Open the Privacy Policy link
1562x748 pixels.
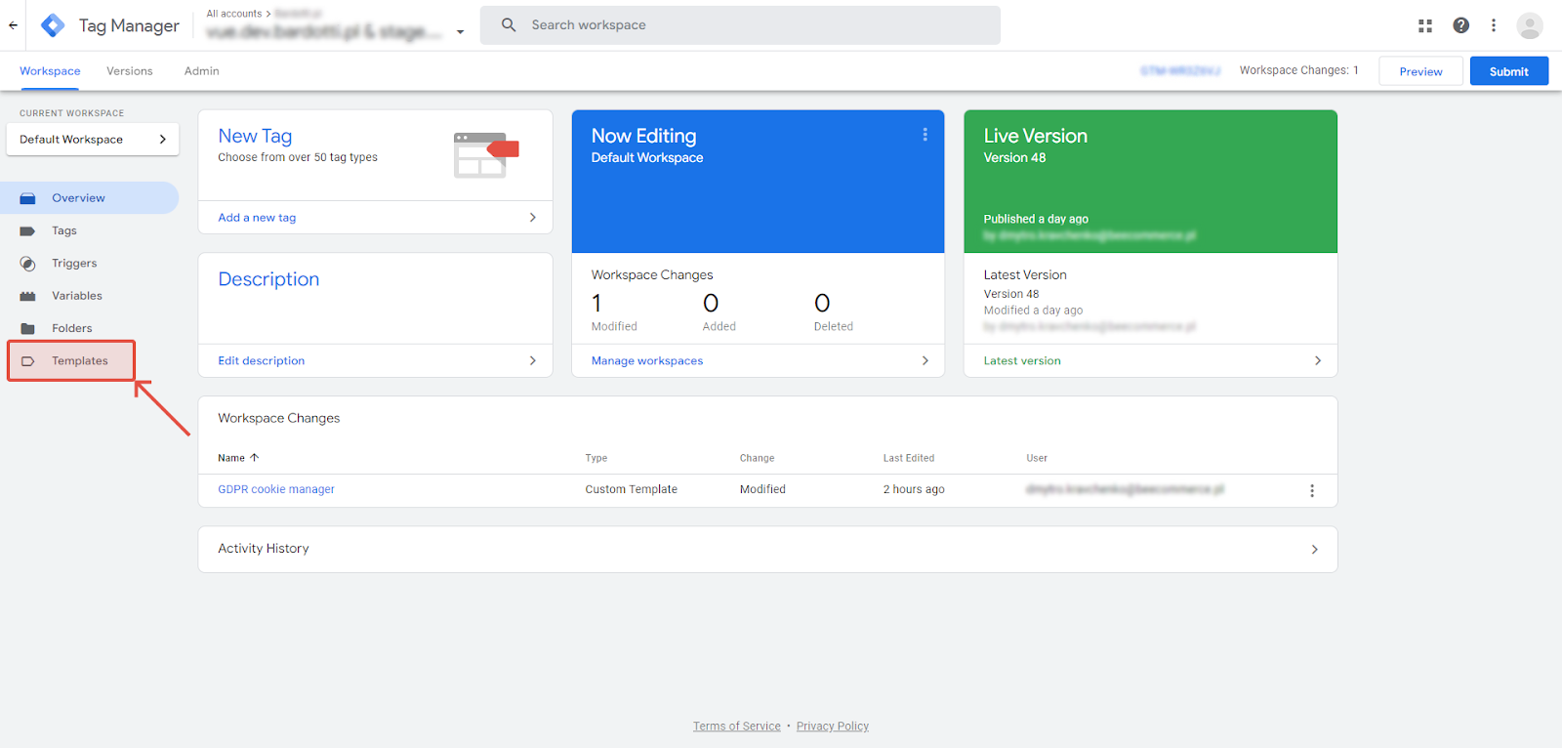click(833, 727)
